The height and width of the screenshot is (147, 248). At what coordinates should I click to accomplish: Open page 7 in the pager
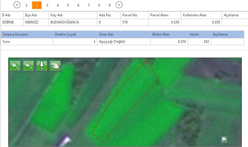click(x=89, y=5)
